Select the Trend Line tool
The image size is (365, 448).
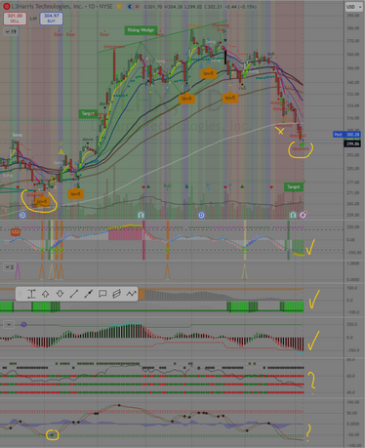(74, 294)
